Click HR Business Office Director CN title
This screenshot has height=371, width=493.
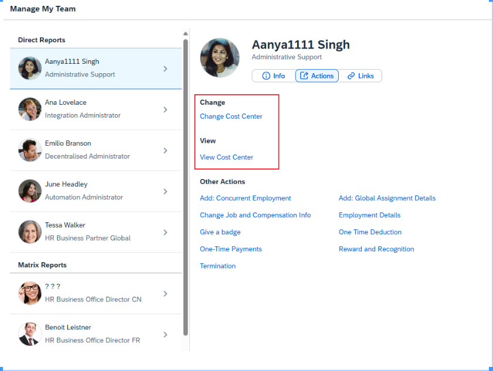pyautogui.click(x=93, y=300)
